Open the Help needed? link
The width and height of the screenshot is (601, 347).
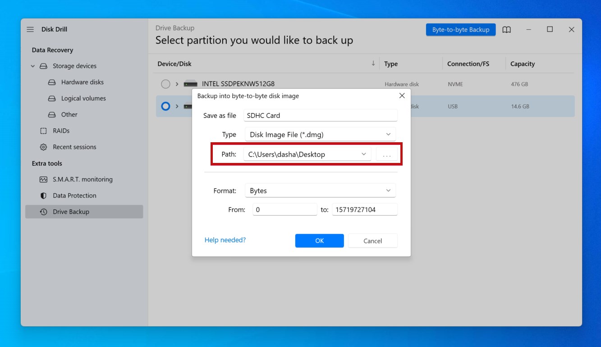point(225,240)
